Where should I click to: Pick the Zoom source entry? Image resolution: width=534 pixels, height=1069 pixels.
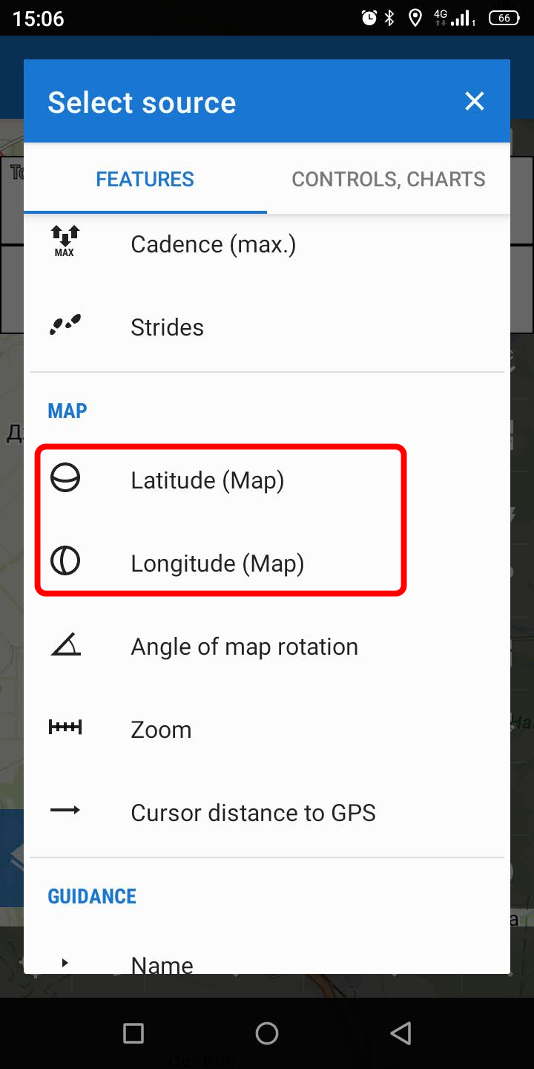point(161,730)
